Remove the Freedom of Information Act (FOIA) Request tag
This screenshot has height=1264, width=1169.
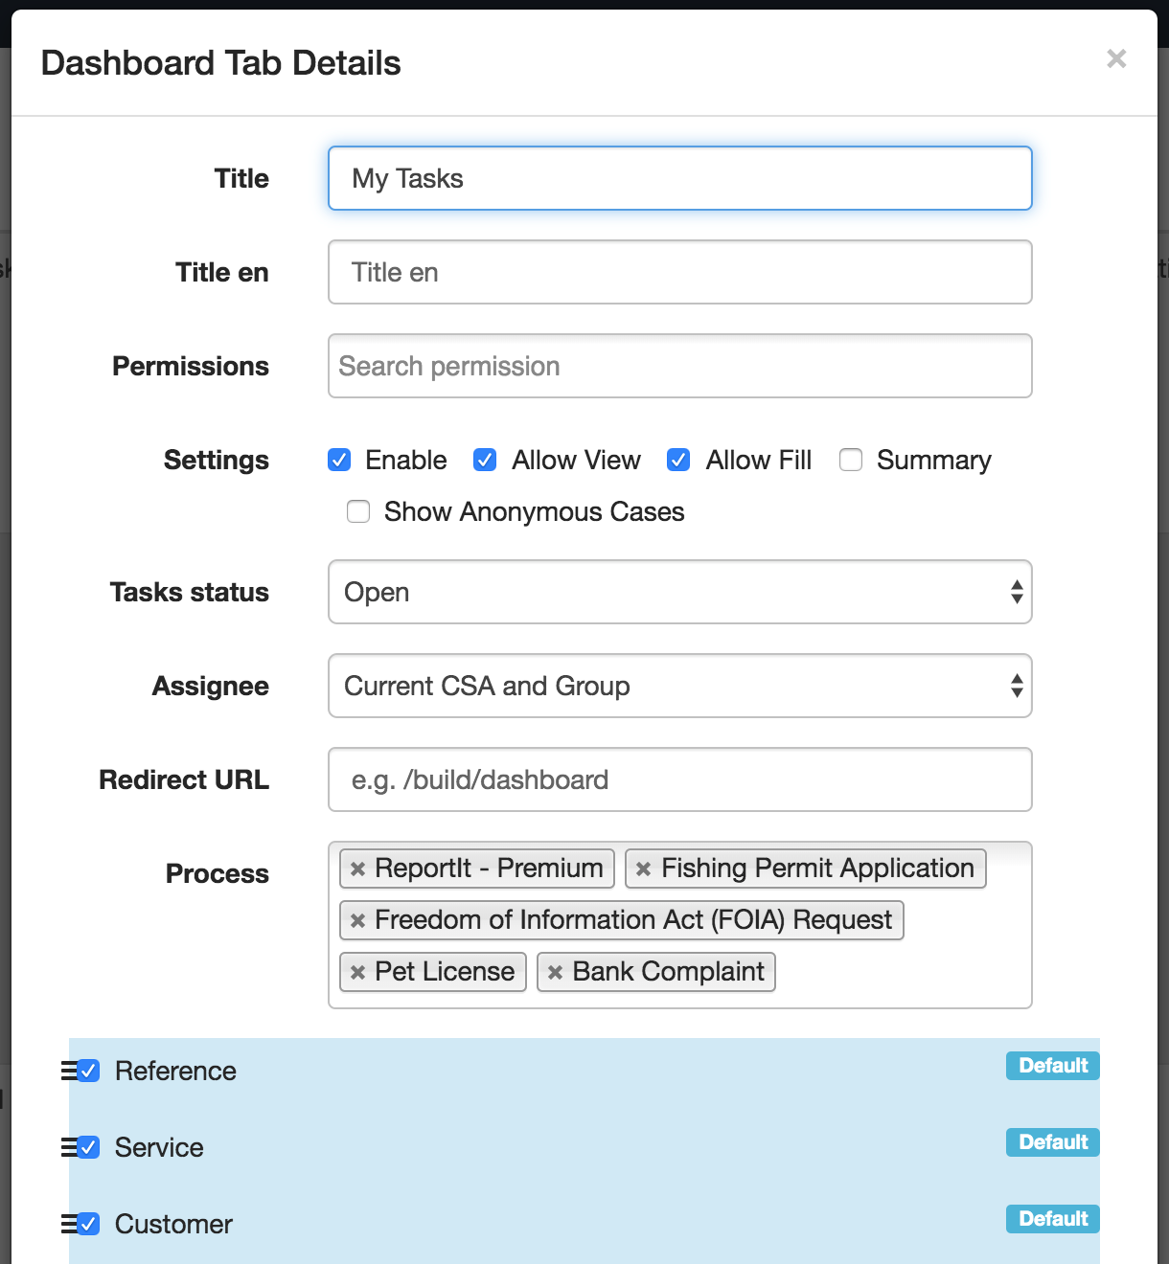(x=356, y=920)
